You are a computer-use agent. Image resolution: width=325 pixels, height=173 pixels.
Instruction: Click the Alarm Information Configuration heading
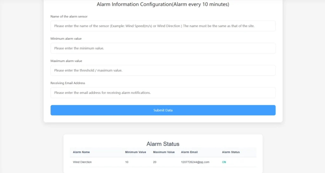point(163,4)
